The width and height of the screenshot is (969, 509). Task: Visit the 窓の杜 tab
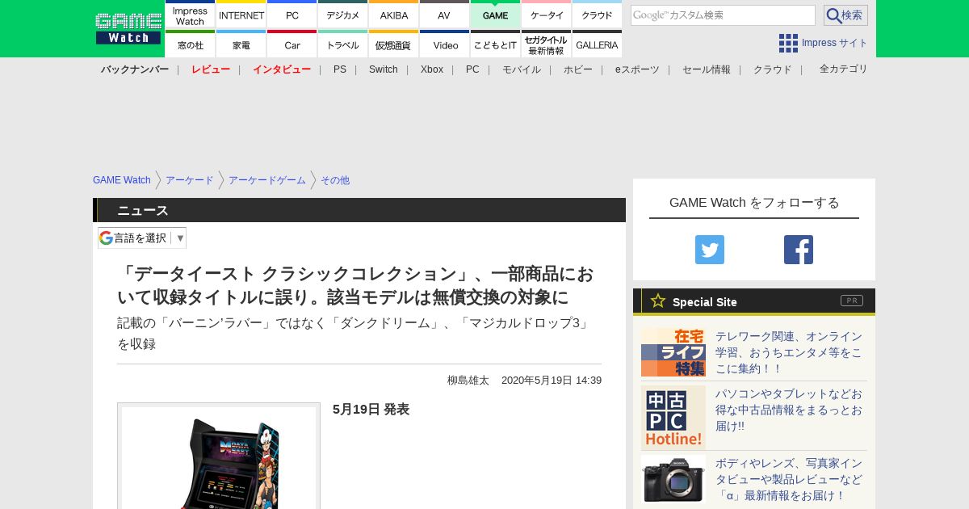point(191,44)
